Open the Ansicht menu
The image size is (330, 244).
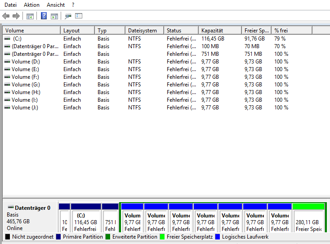(56, 5)
